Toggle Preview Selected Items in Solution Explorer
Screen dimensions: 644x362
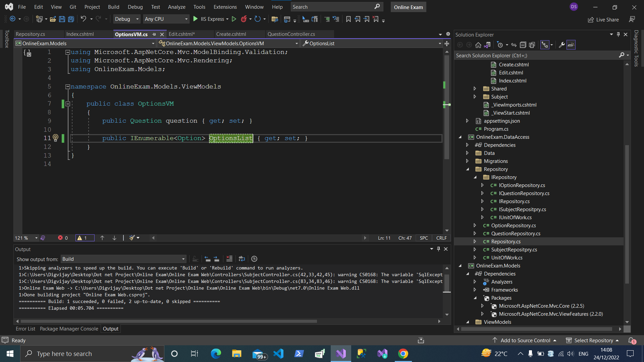571,45
